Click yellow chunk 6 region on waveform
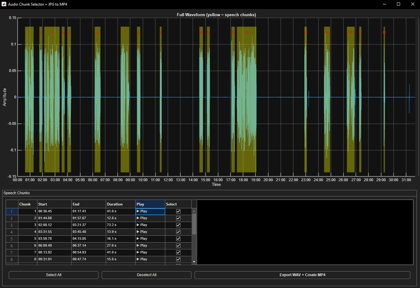Image resolution: width=420 pixels, height=288 pixels. [98, 100]
